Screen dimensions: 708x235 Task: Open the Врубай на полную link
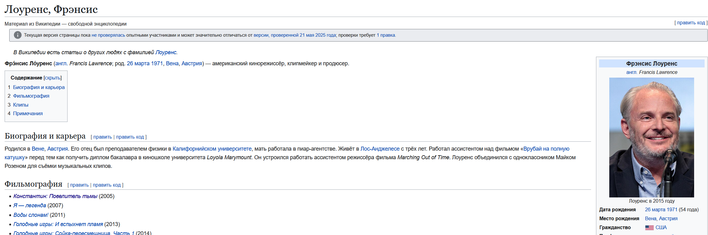tap(546, 149)
